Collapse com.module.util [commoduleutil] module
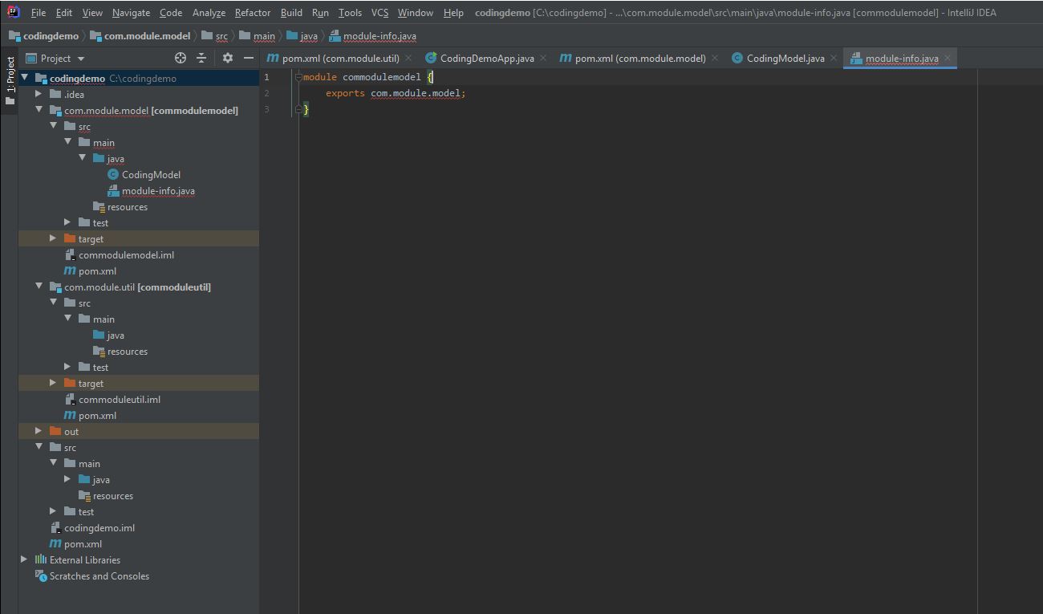 (x=39, y=287)
